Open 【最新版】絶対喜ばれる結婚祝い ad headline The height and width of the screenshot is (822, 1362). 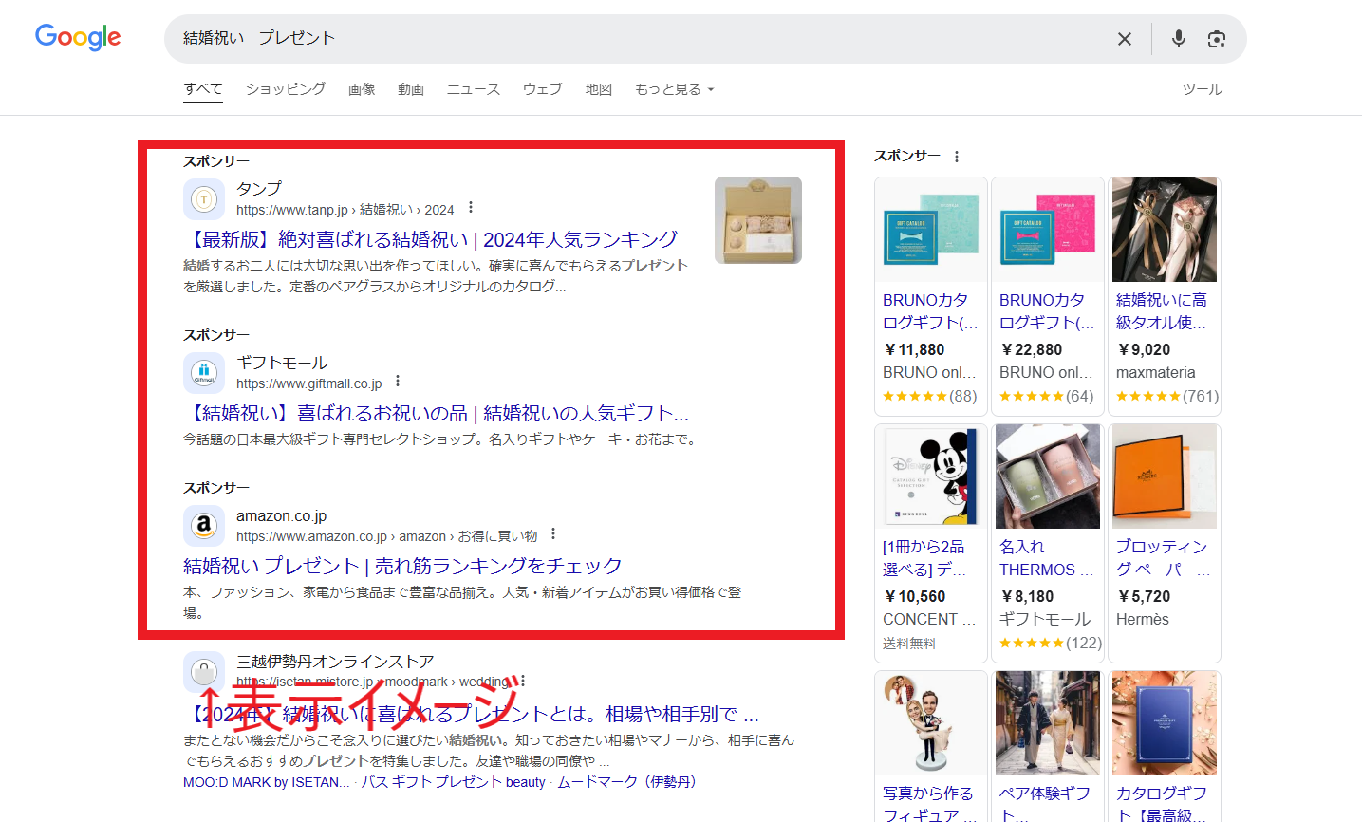click(431, 239)
